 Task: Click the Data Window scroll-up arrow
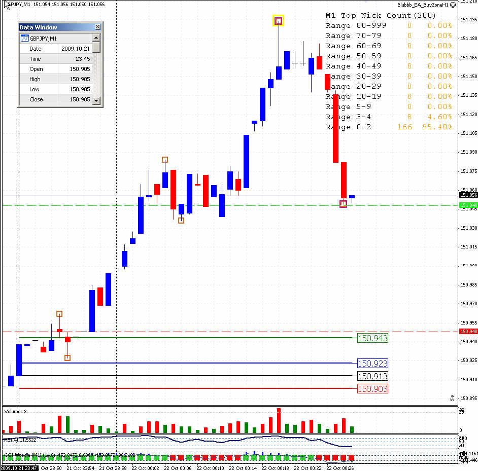click(96, 38)
